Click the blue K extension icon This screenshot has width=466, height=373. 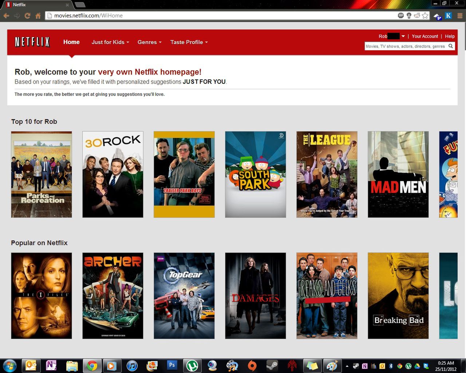tap(449, 15)
